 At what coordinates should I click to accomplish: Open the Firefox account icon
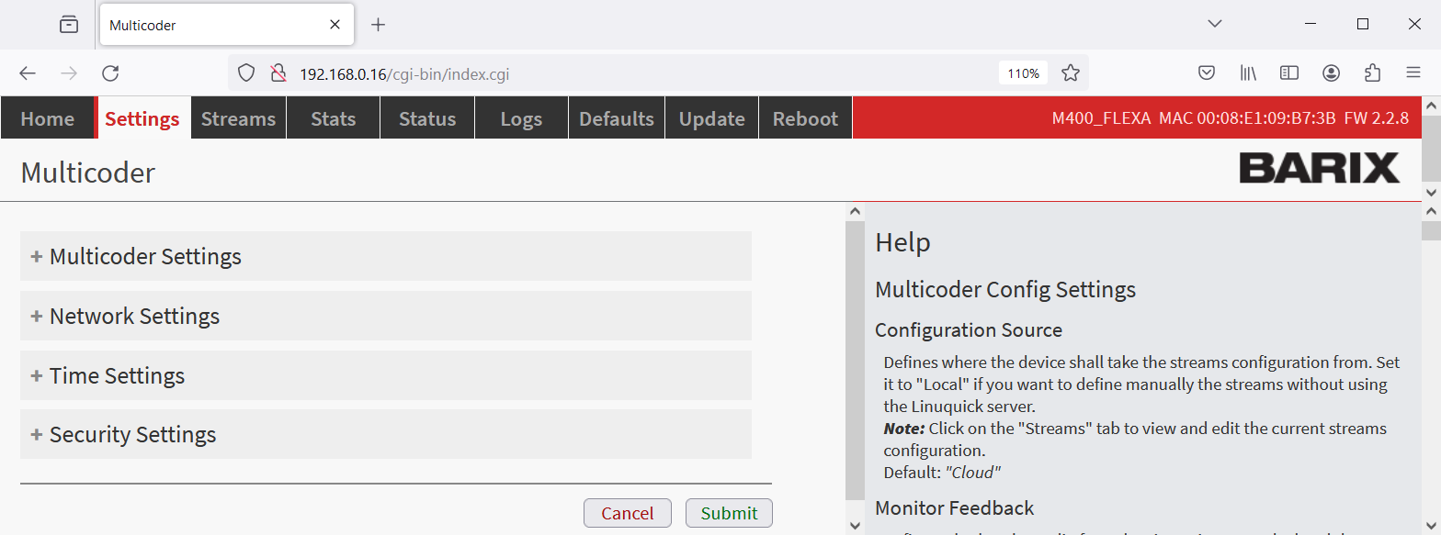1331,73
